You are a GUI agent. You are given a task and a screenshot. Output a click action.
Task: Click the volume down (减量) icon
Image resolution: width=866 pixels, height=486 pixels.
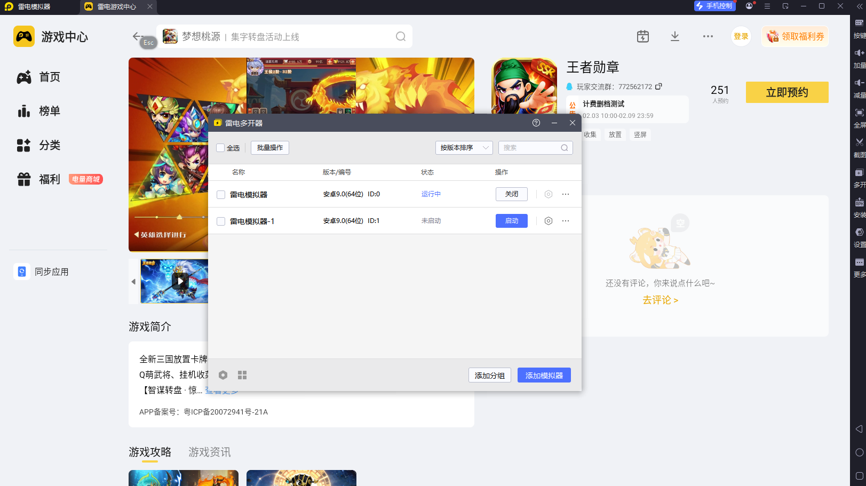859,83
